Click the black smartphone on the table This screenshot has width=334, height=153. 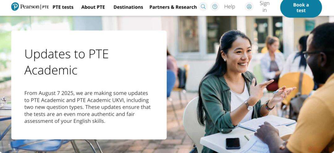tap(233, 143)
